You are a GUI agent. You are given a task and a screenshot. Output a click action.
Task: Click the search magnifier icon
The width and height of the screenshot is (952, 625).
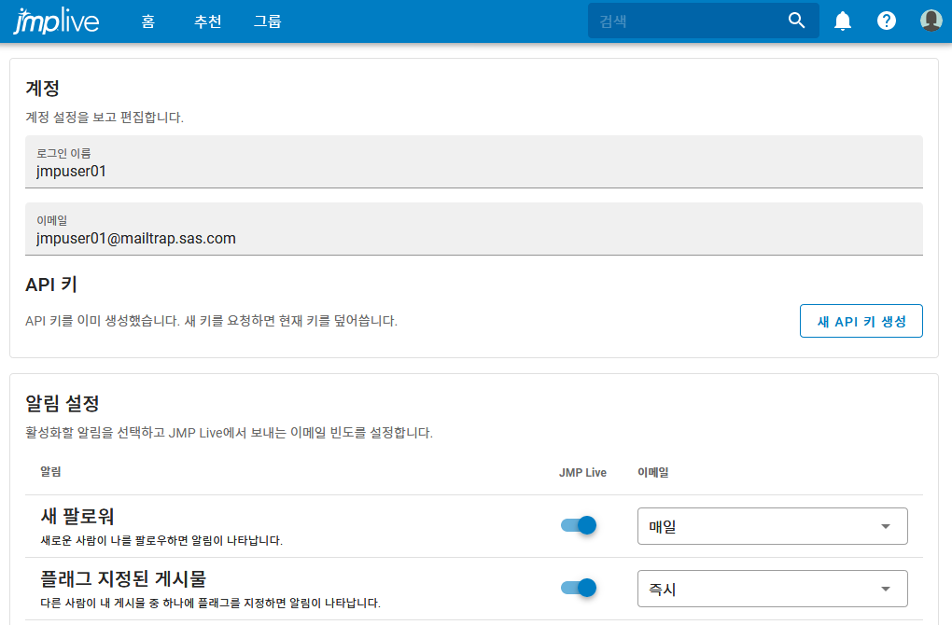click(x=796, y=20)
